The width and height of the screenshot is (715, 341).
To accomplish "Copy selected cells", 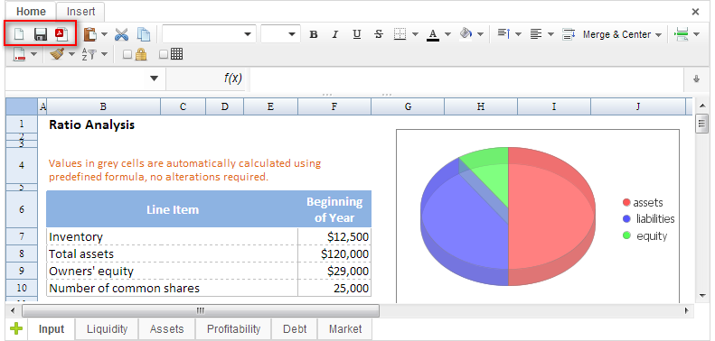I will point(144,34).
